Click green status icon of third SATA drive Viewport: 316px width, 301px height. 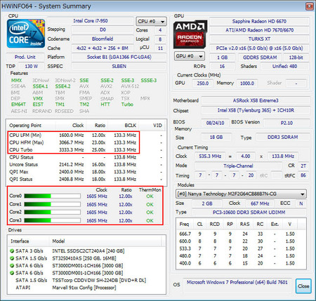[12, 266]
